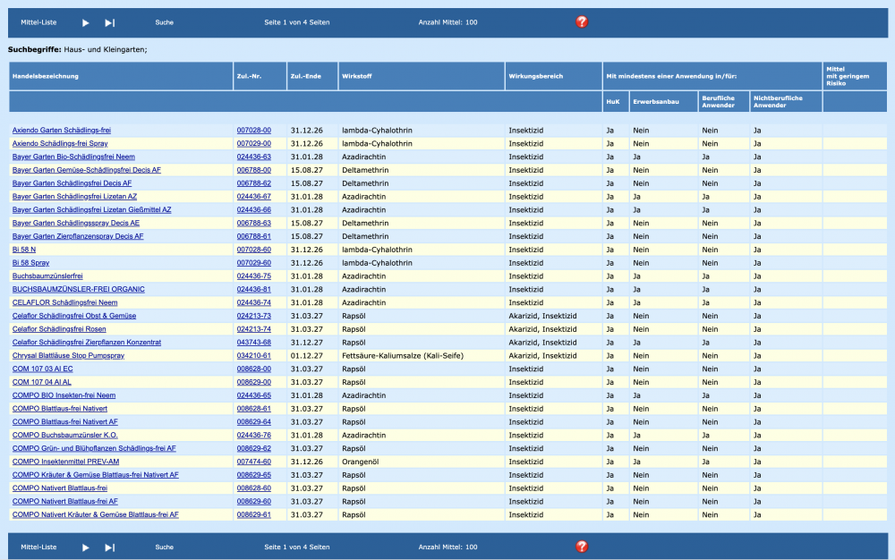Open COM 107 03 AI EC link
Viewport: 895px width, 560px height.
coord(43,369)
